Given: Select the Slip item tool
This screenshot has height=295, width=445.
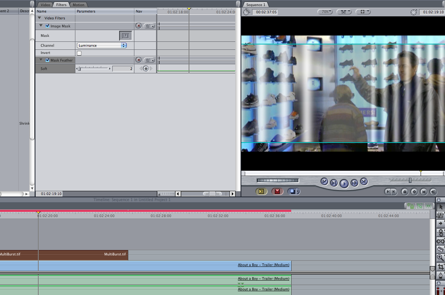Looking at the screenshot, I should pos(441,241).
